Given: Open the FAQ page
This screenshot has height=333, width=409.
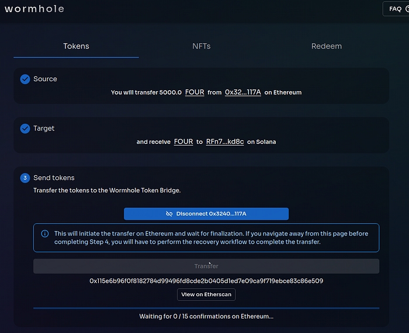Looking at the screenshot, I should pos(396,9).
